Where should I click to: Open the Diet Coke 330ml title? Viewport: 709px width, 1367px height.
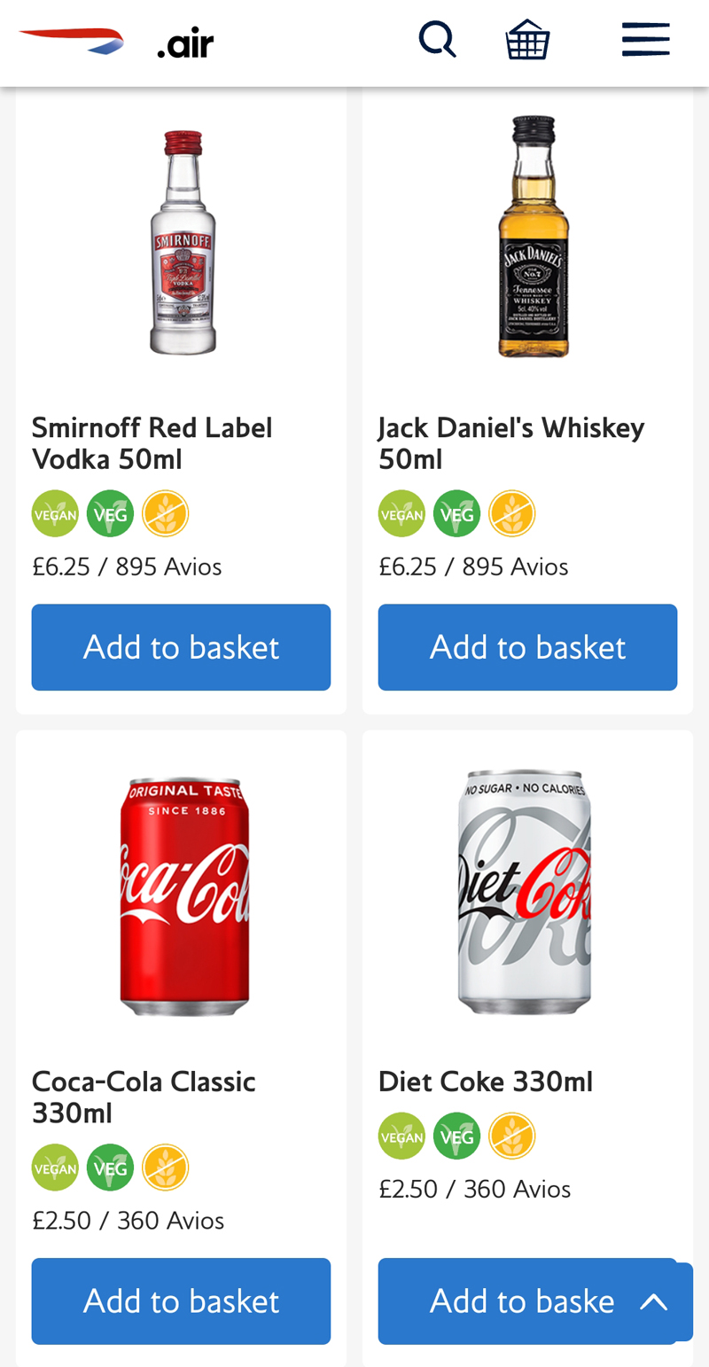click(x=485, y=1082)
